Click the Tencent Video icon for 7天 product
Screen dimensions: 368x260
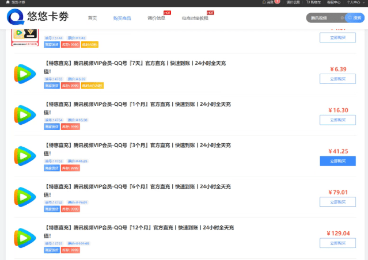click(x=25, y=74)
